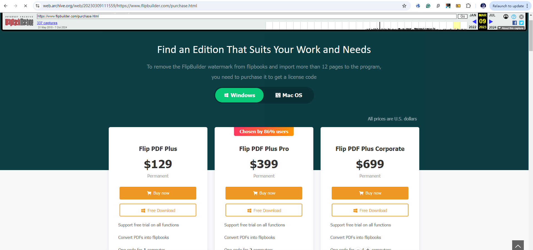Click the browser address bar URL

(x=120, y=6)
